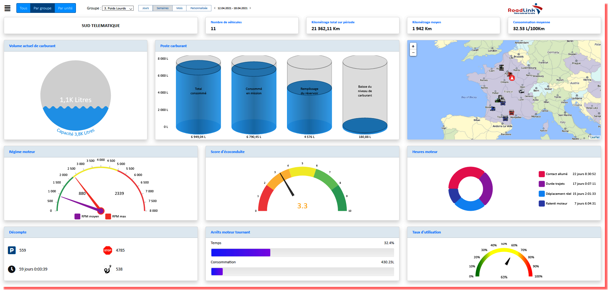
Task: Zoom out on the map
Action: pos(413,53)
